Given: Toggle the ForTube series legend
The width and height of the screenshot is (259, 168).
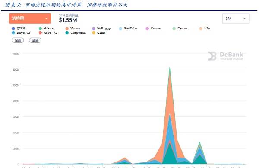Looking at the screenshot, I should coord(128,29).
